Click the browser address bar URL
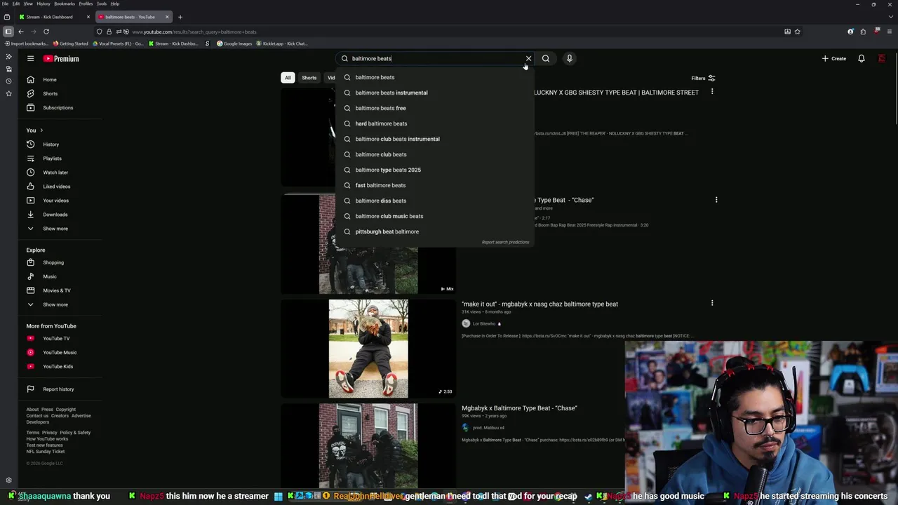This screenshot has height=505, width=898. click(x=194, y=32)
